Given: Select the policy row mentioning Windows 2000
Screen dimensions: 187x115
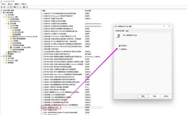Looking at the screenshot, I should coord(72,92).
